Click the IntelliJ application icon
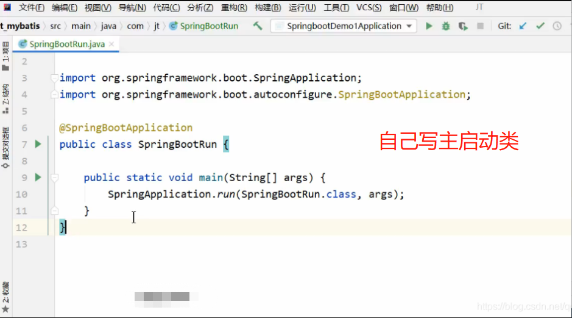The height and width of the screenshot is (318, 572). click(7, 7)
